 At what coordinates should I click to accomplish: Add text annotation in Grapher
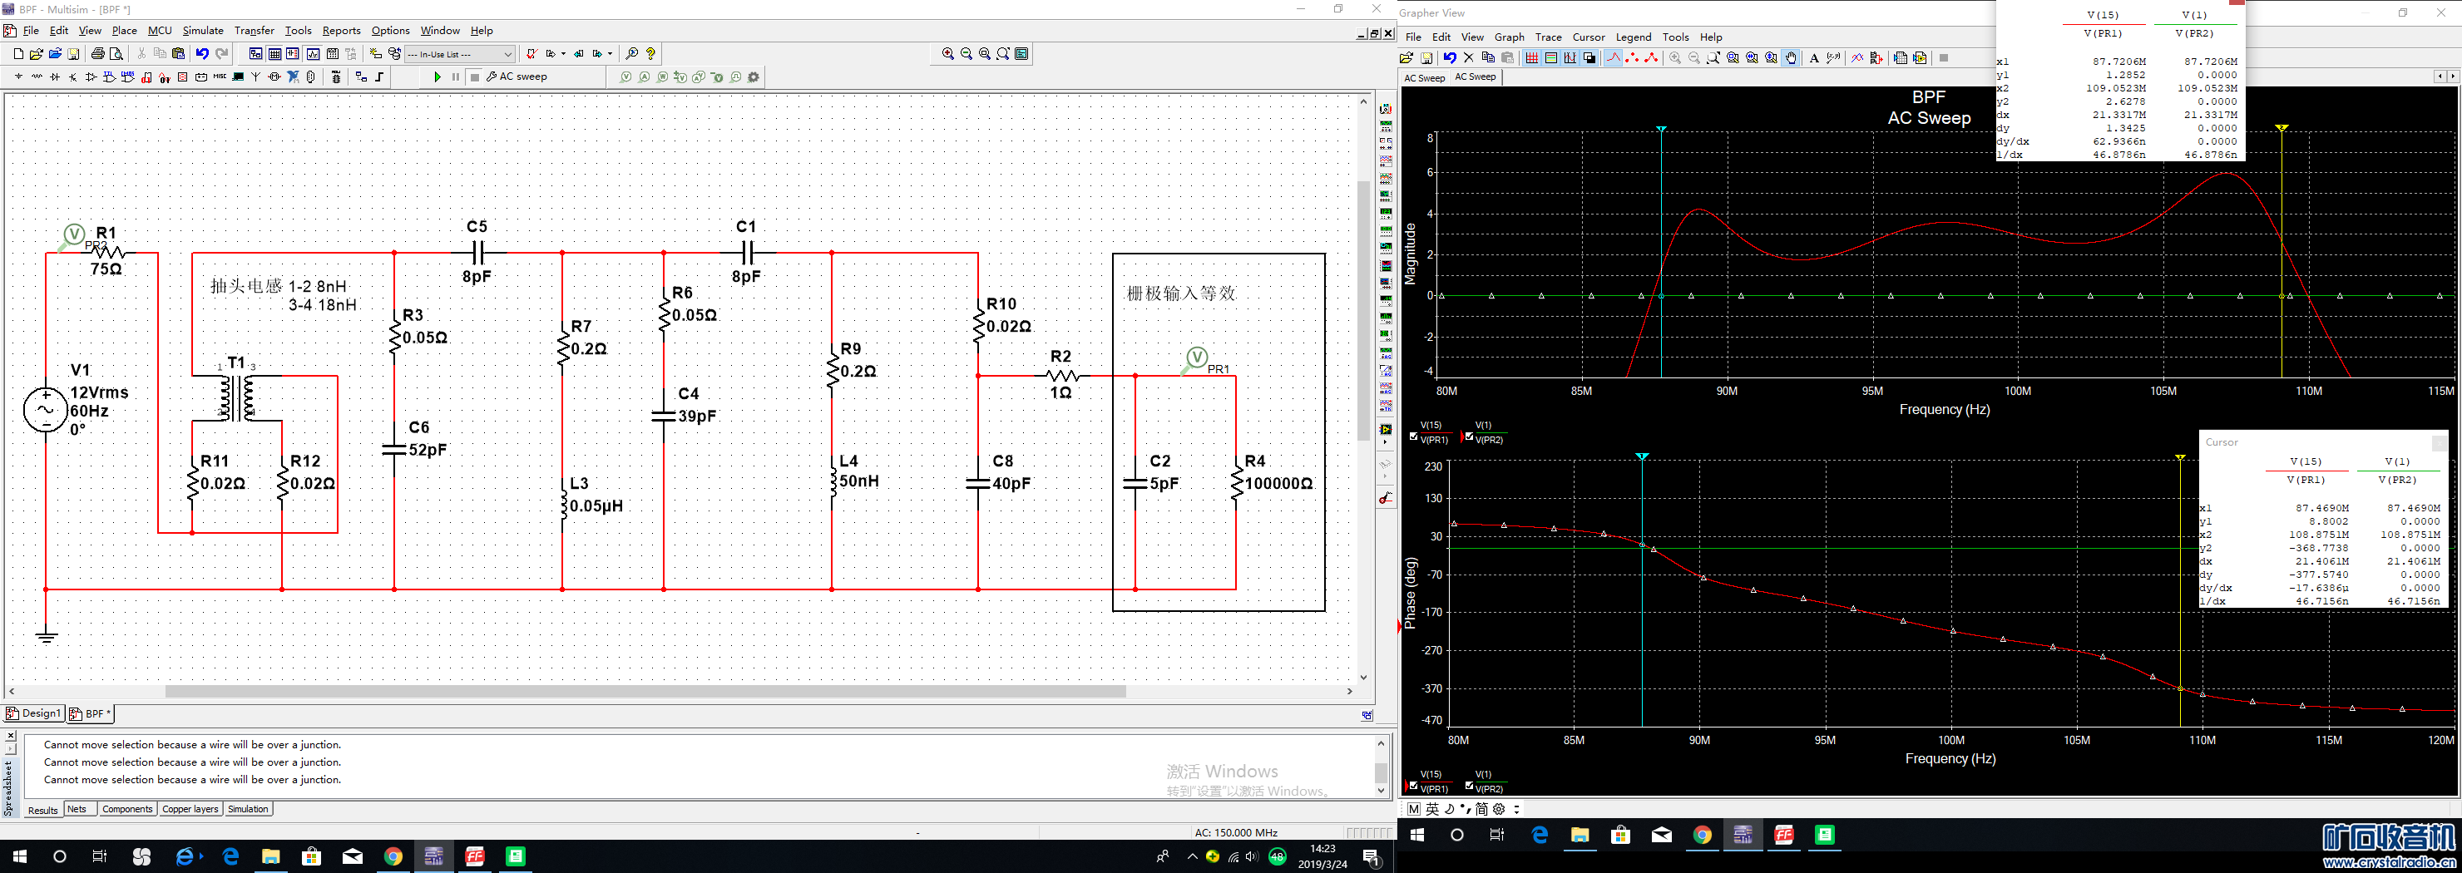coord(1814,58)
